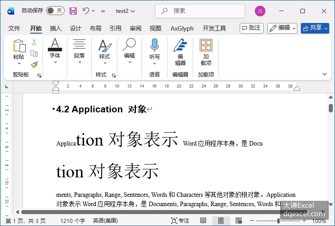Click the 批注 comments button

click(252, 28)
